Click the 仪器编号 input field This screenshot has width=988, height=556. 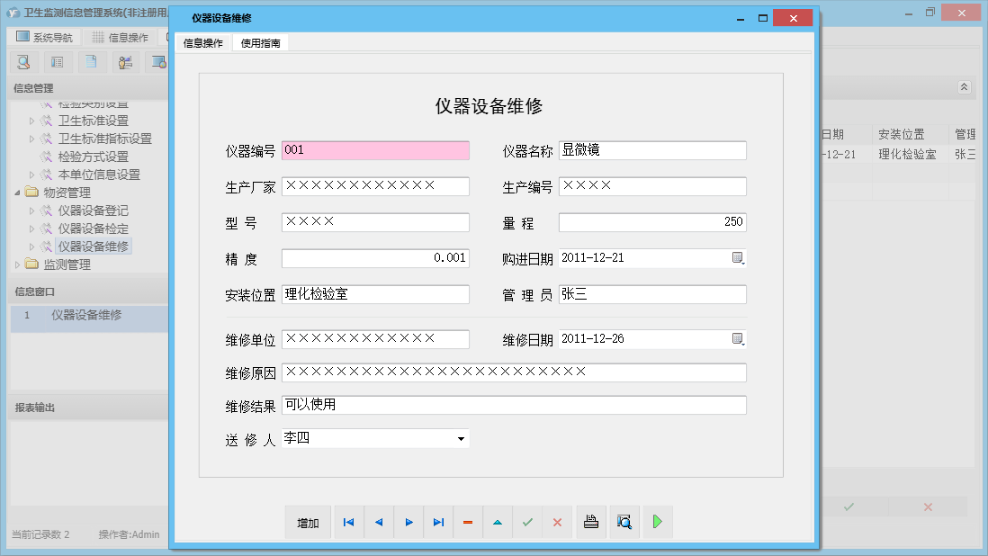click(373, 150)
